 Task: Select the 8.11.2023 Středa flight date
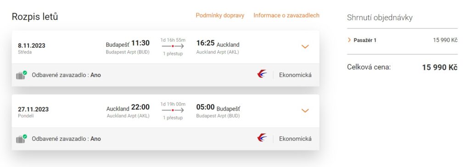[32, 48]
